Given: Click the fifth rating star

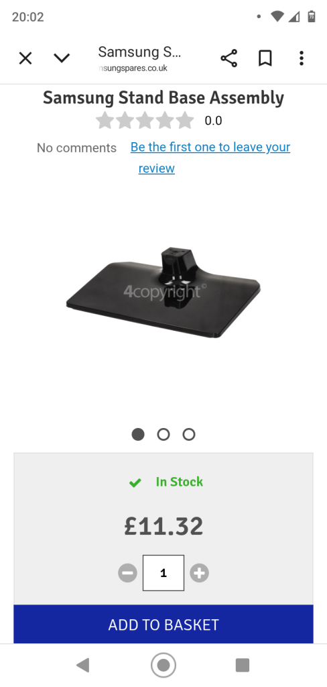Looking at the screenshot, I should (185, 120).
